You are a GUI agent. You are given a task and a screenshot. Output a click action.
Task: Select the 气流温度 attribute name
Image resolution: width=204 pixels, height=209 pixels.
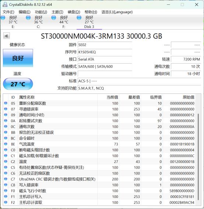(x=27, y=144)
